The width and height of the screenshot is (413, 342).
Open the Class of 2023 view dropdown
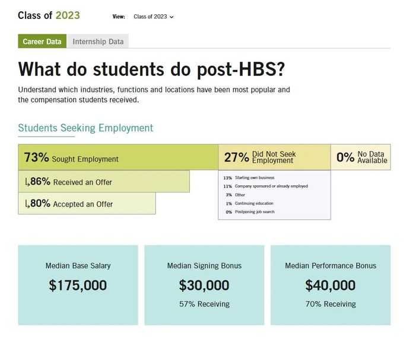point(153,17)
